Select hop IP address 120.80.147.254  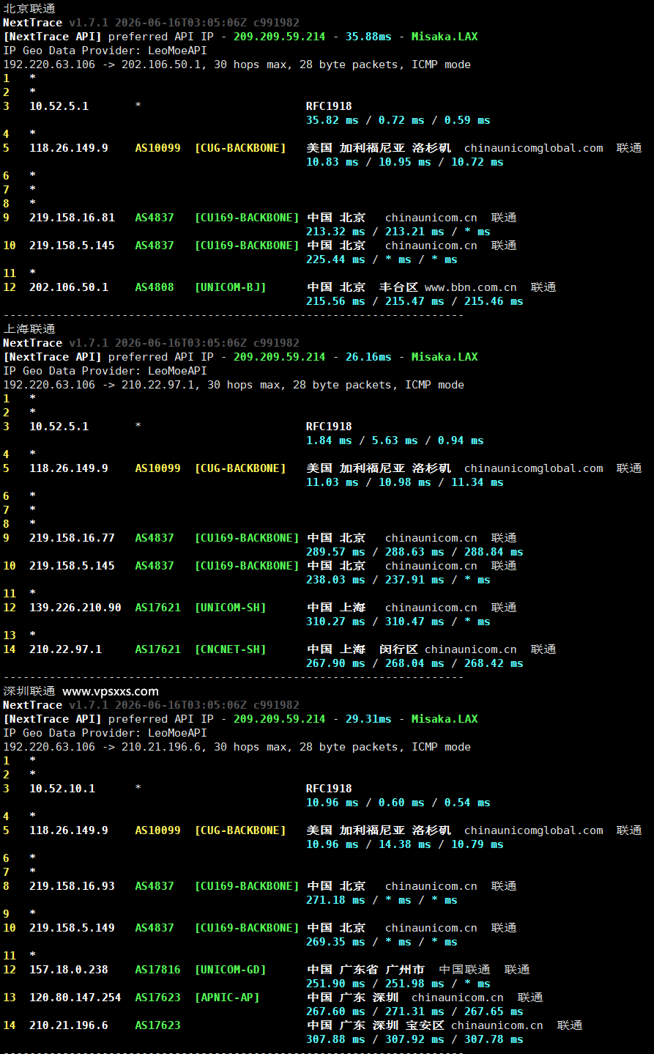(x=75, y=998)
